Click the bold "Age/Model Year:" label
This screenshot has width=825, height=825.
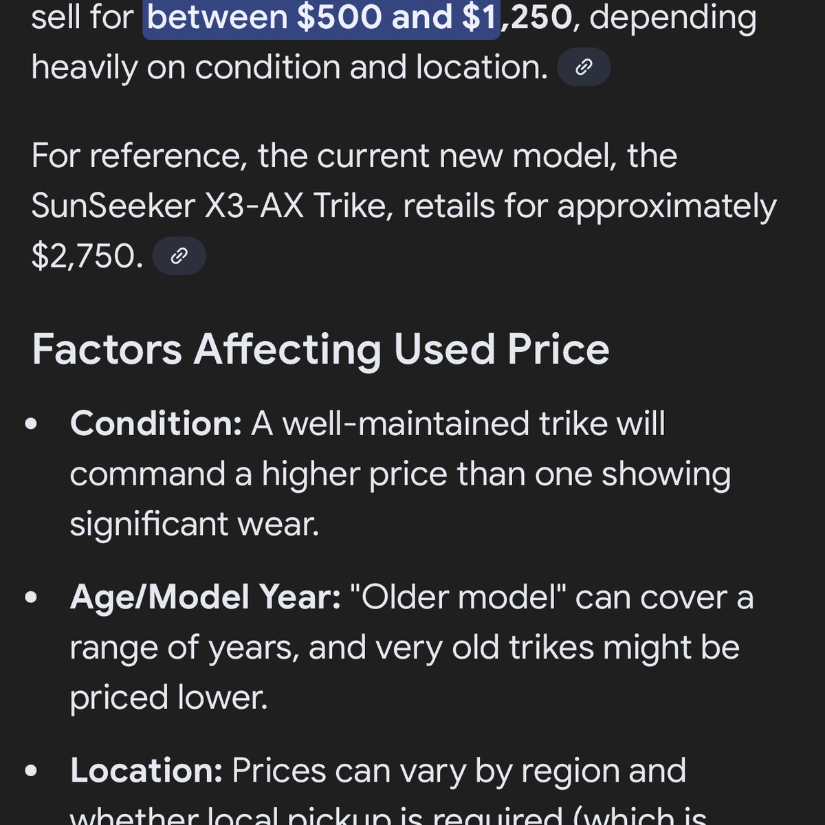tap(205, 597)
